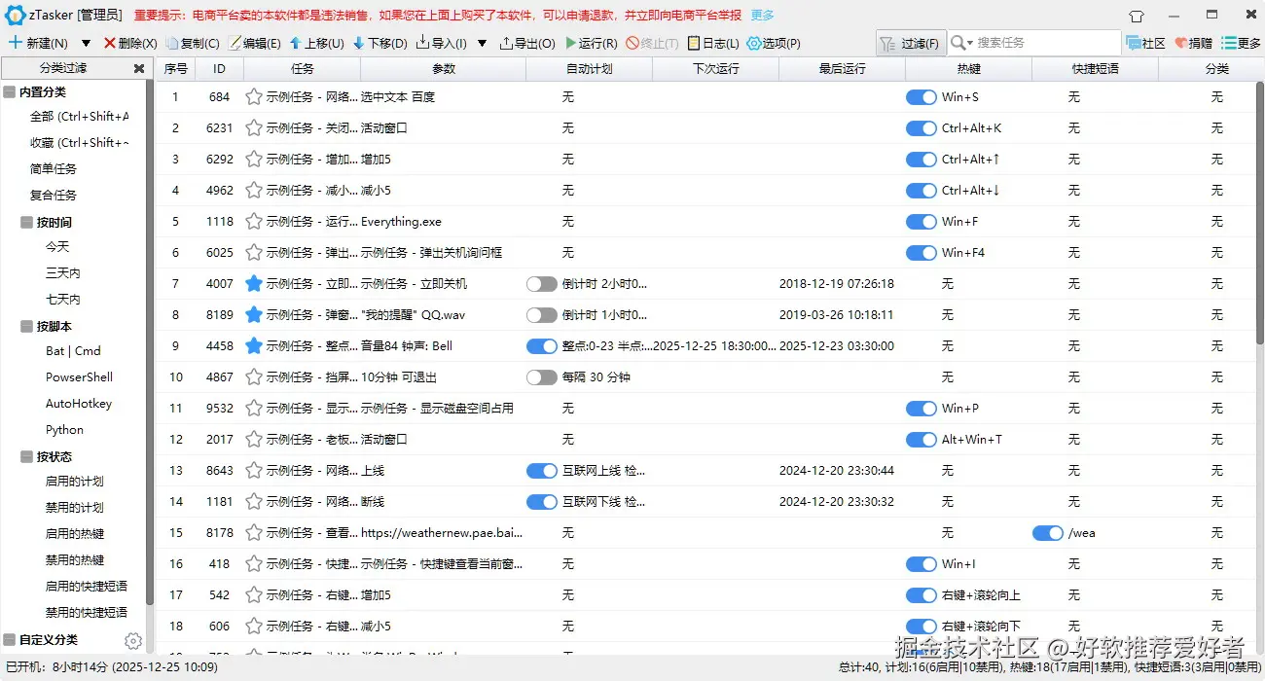Image resolution: width=1265 pixels, height=681 pixels.
Task: Collapse the 按时间 tree group
Action: [26, 222]
